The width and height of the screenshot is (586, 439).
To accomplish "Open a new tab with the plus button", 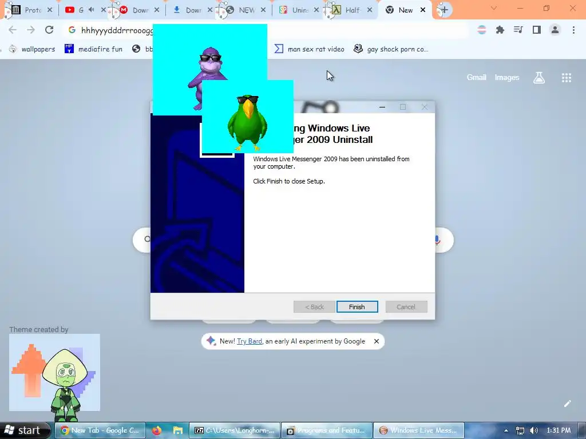I will 444,10.
